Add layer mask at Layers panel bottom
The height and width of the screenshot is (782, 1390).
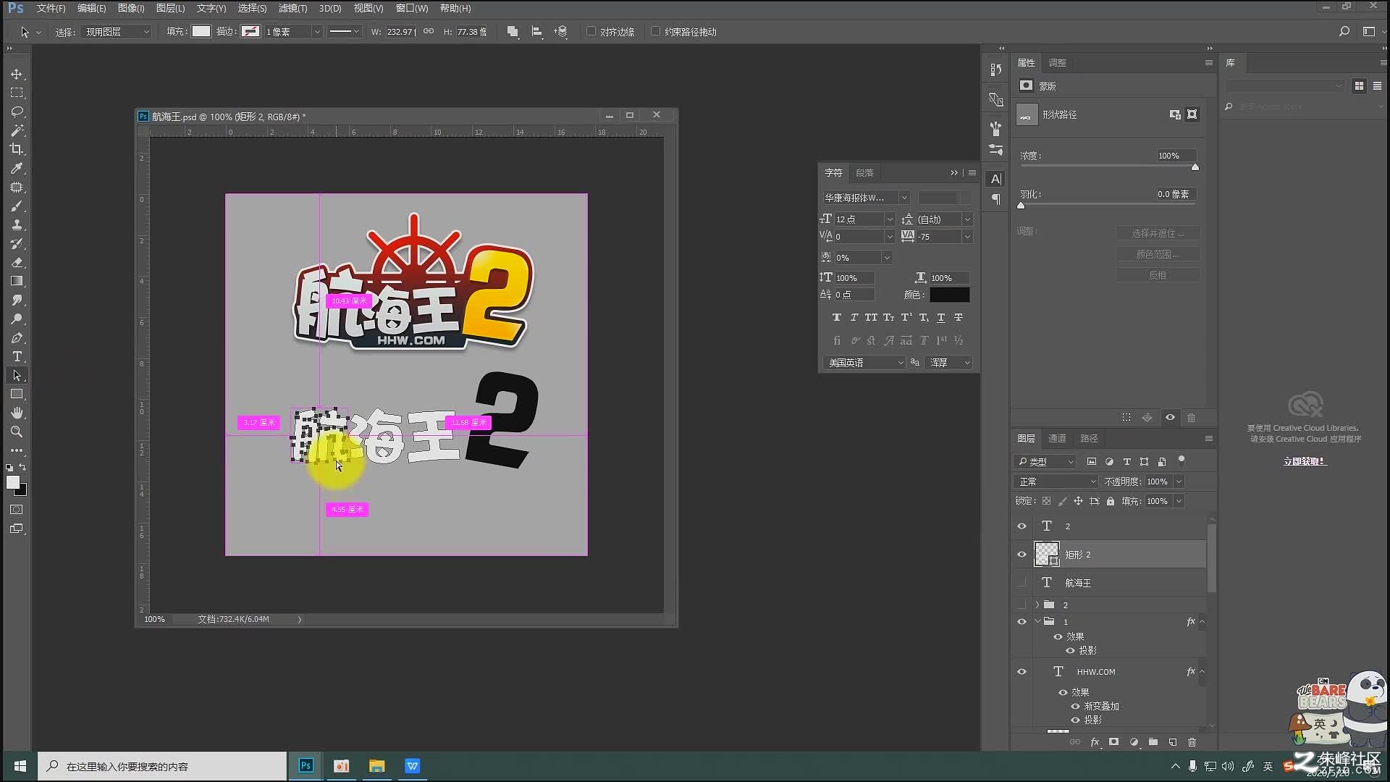coord(1114,742)
